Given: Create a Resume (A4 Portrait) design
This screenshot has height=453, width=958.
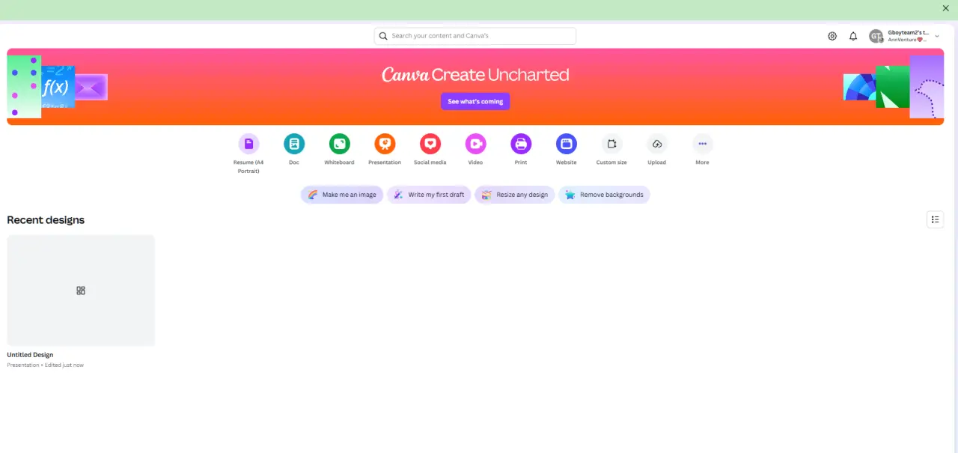Looking at the screenshot, I should click(x=248, y=144).
